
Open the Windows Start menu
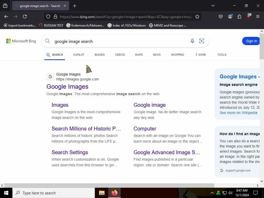6,193
